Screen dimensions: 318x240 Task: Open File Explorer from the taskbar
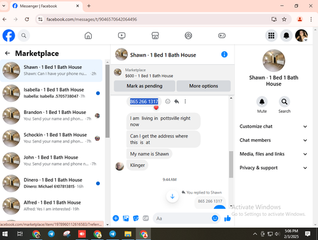coord(128,234)
